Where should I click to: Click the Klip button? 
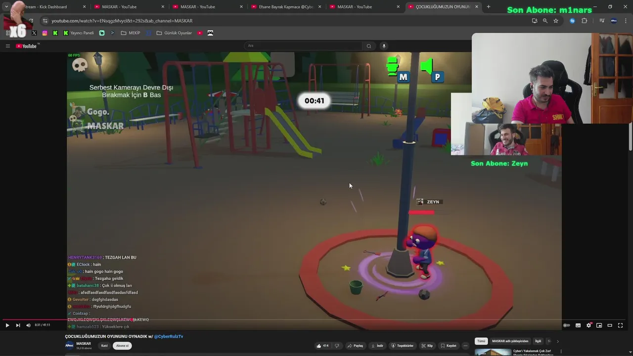427,346
